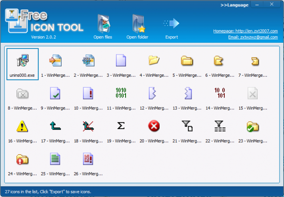The width and height of the screenshot is (284, 197).
Task: Open the Homepage en.zxt2007.com link
Action: click(x=246, y=31)
